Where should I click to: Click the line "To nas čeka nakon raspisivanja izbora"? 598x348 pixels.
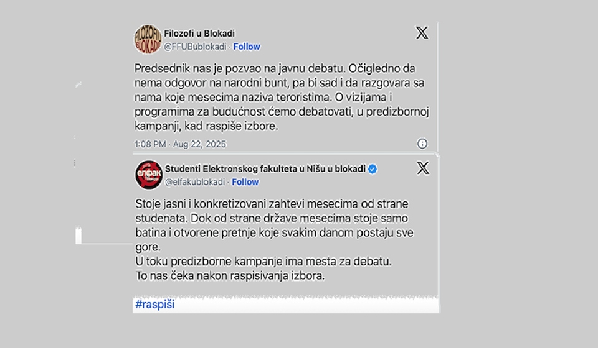coord(230,275)
